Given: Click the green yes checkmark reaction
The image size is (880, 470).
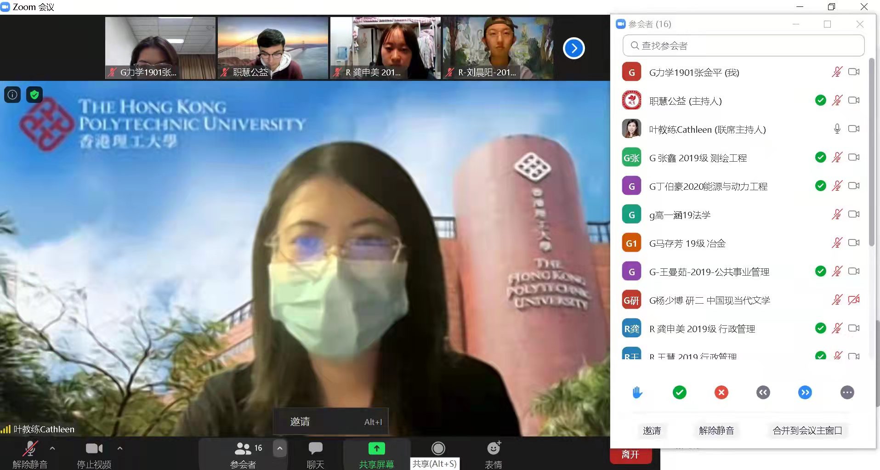Looking at the screenshot, I should (679, 392).
